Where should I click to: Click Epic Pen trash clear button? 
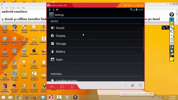click(172, 43)
